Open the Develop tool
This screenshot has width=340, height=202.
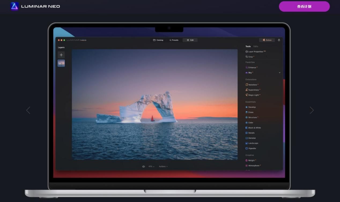(x=251, y=107)
